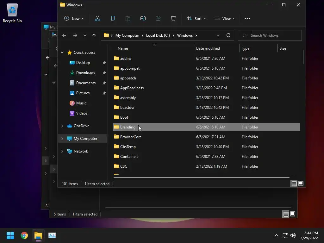Image resolution: width=324 pixels, height=243 pixels.
Task: Expand the My Computer tree node
Action: [x=62, y=139]
